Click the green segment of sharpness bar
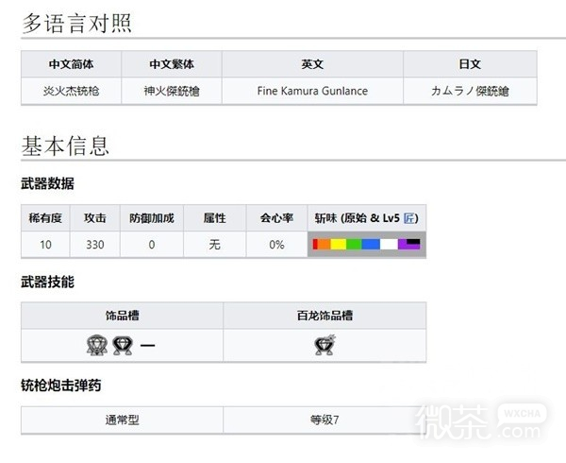Viewport: 566px width, 463px height. pyautogui.click(x=354, y=244)
